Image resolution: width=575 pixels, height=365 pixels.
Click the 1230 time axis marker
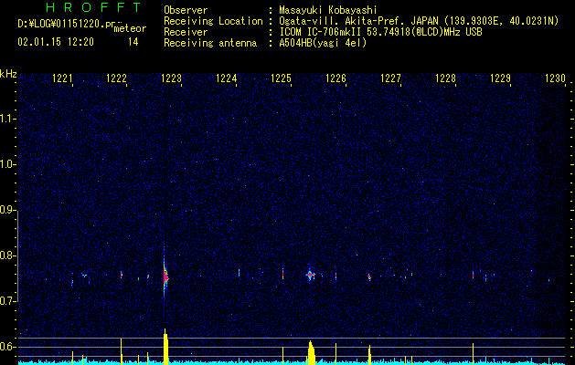(x=555, y=78)
